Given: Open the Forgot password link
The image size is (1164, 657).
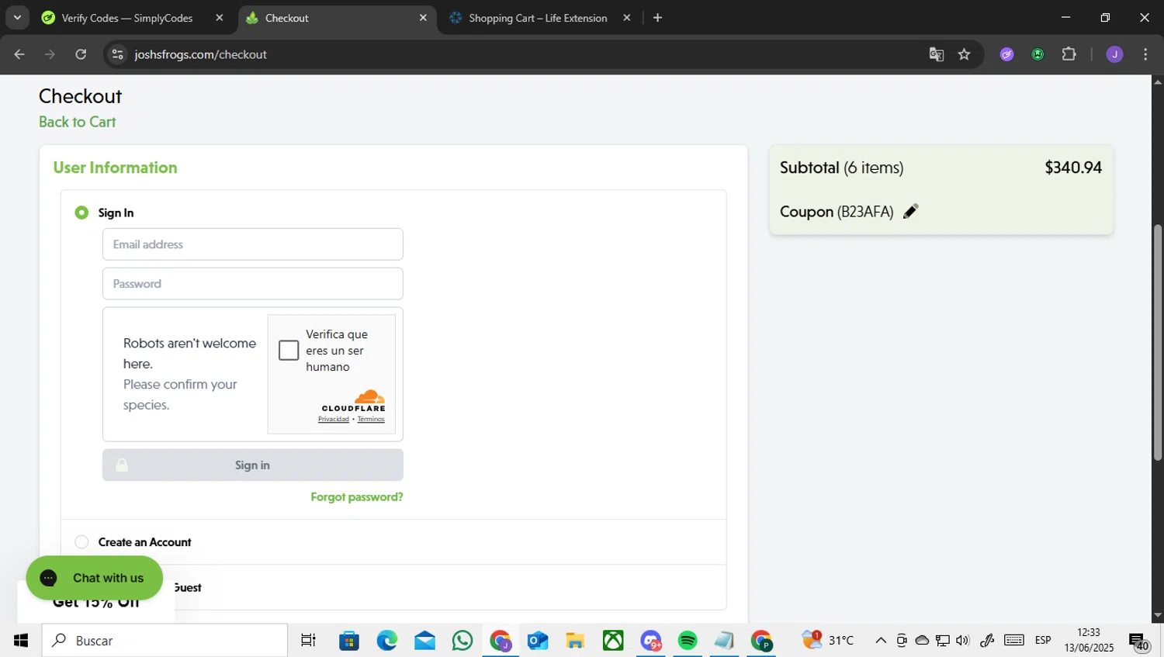Looking at the screenshot, I should coord(357,497).
